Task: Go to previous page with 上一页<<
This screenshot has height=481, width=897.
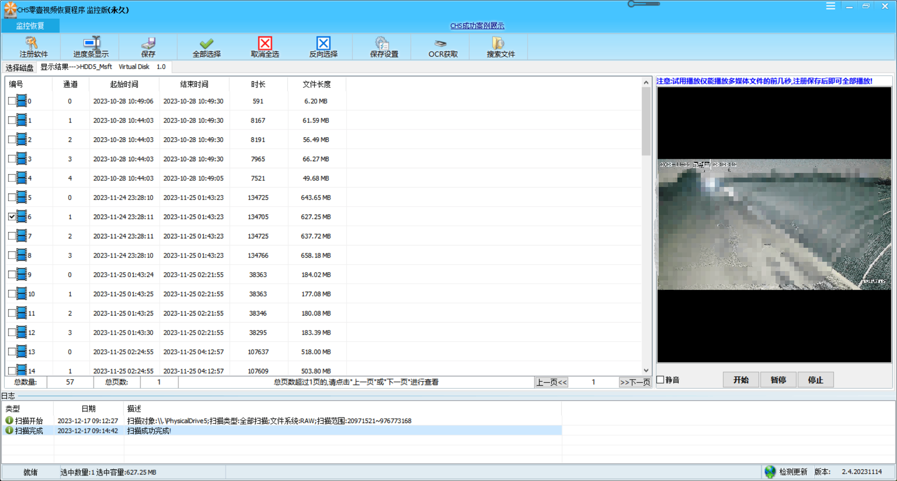Action: [x=551, y=382]
